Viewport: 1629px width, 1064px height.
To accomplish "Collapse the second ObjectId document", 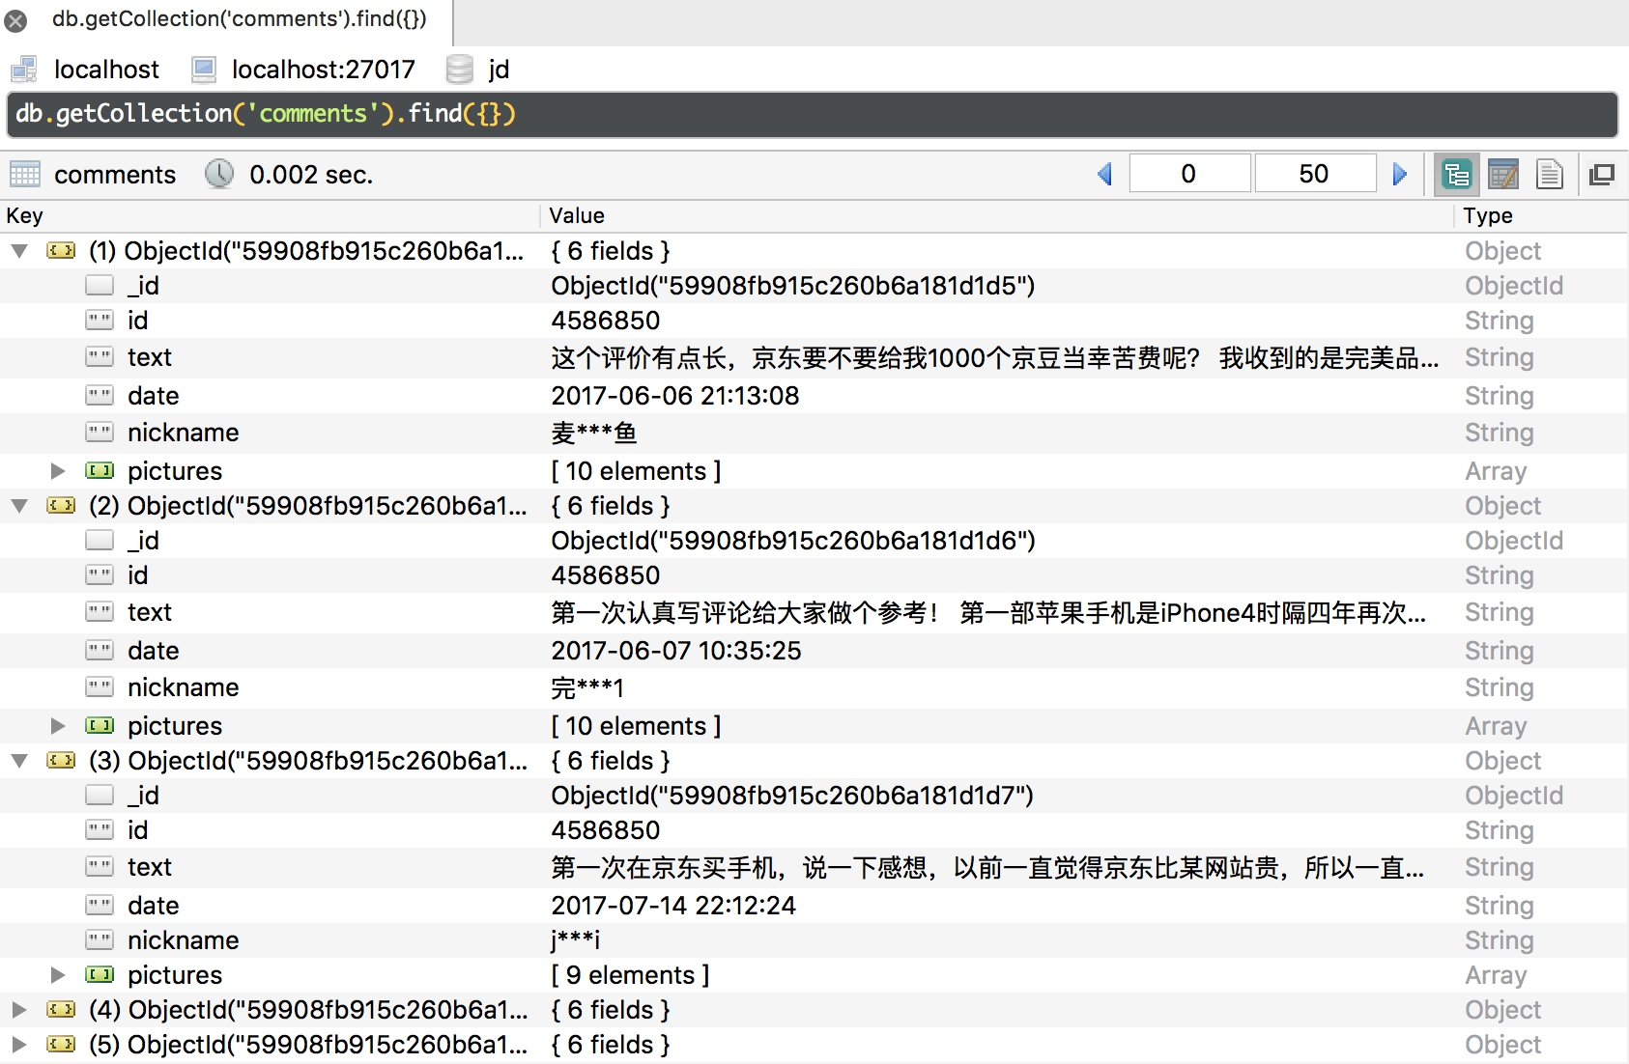I will [19, 505].
